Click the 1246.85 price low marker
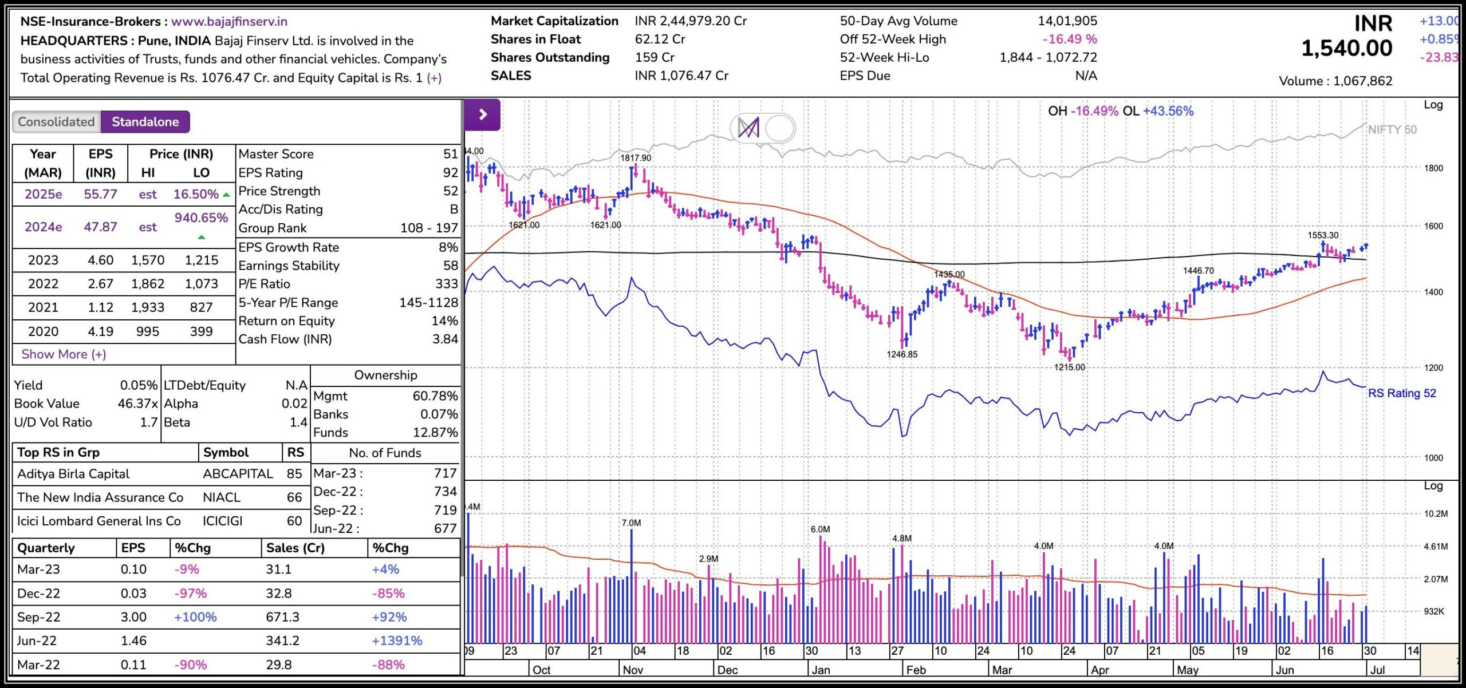 [x=902, y=354]
